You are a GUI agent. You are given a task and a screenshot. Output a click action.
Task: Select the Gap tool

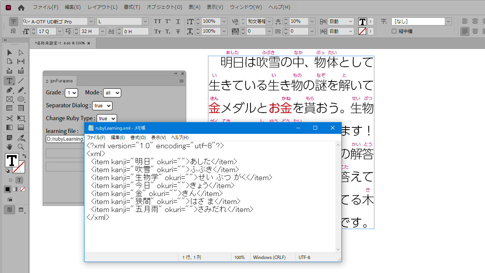(x=21, y=61)
